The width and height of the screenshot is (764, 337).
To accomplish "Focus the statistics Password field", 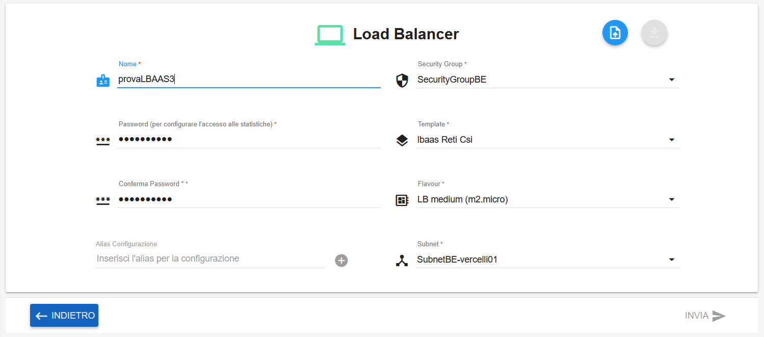I will coord(249,140).
